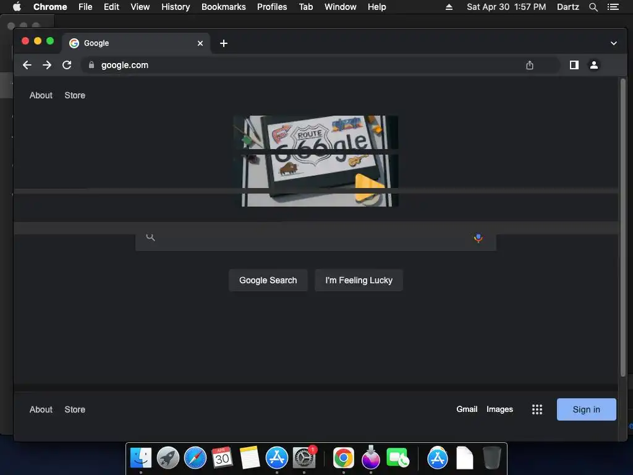
Task: Click I'm Feeling Lucky button
Action: pos(359,280)
